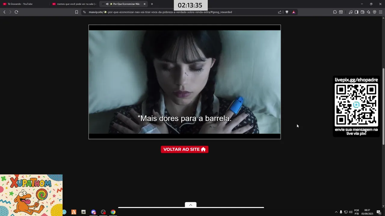Screen dimensions: 385x216
Task: Minimize the browser window
Action: (x=362, y=4)
